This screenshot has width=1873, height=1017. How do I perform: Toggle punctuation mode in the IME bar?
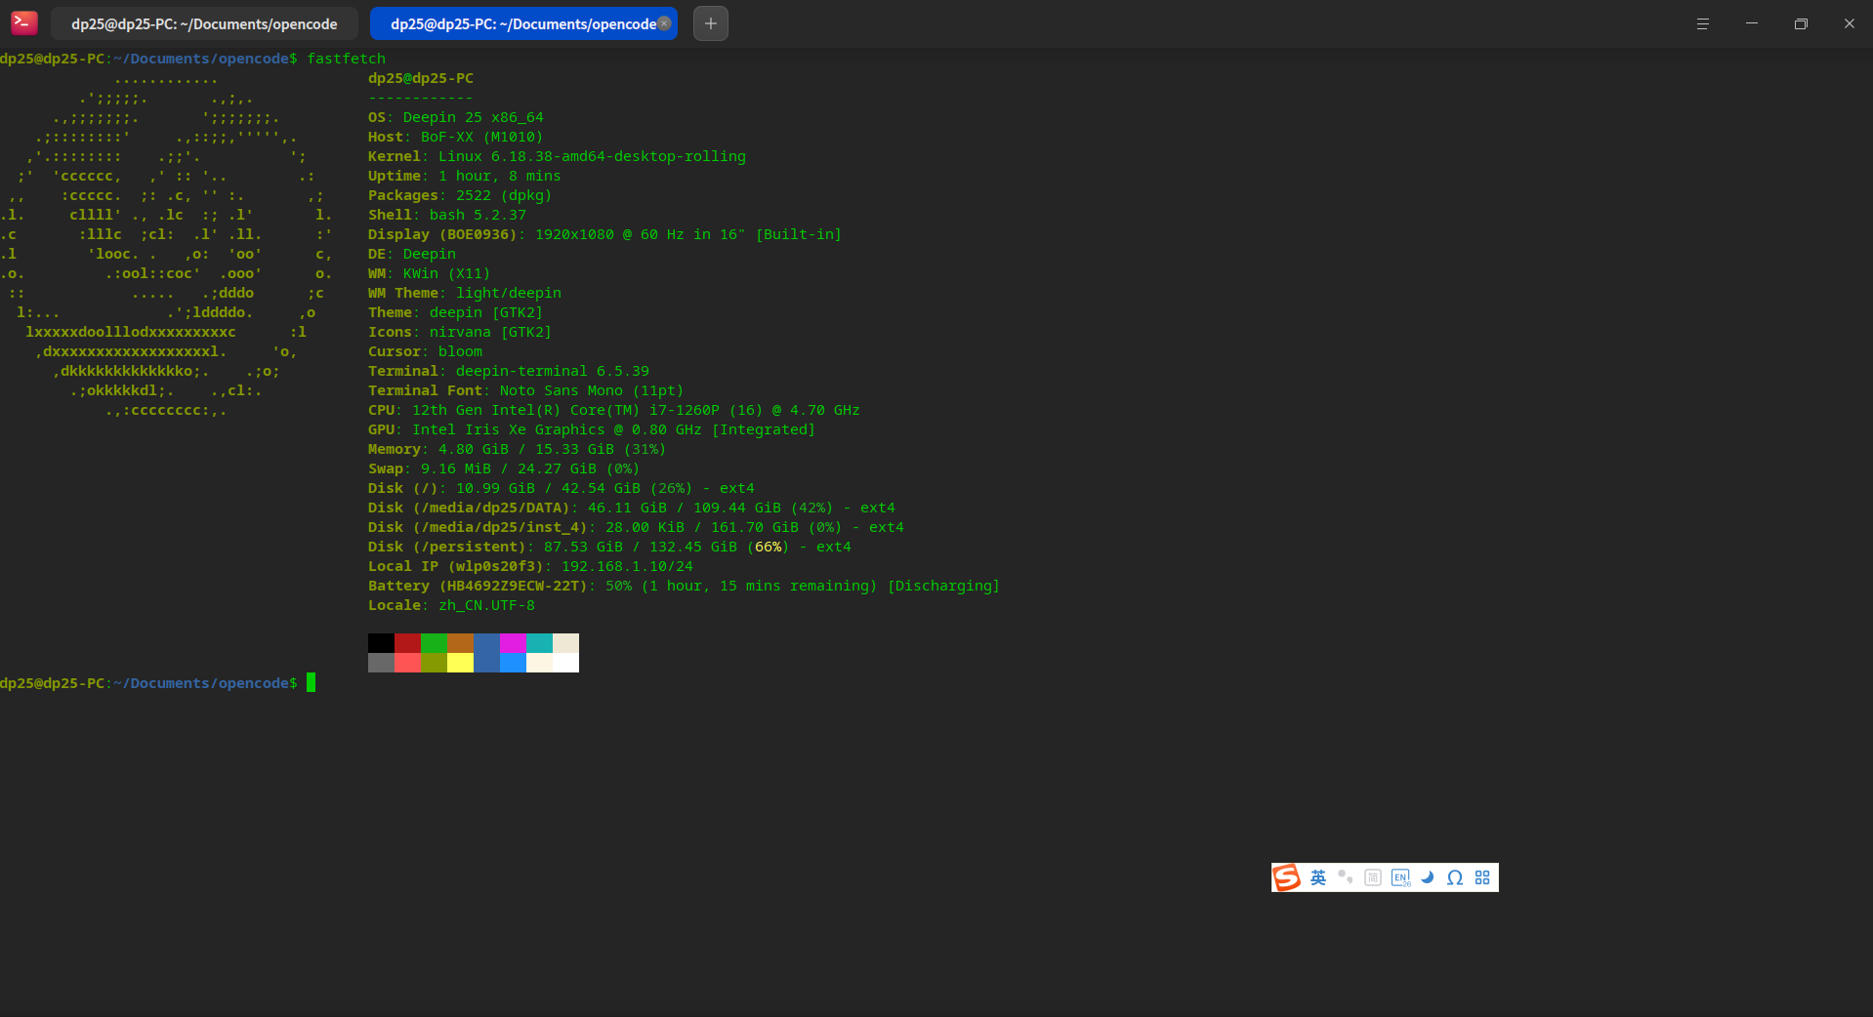(1346, 877)
